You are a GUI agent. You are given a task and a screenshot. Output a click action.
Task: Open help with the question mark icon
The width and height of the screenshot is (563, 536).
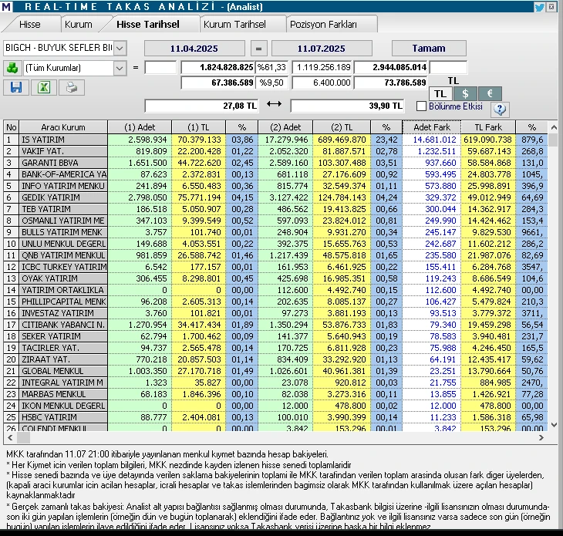500,109
